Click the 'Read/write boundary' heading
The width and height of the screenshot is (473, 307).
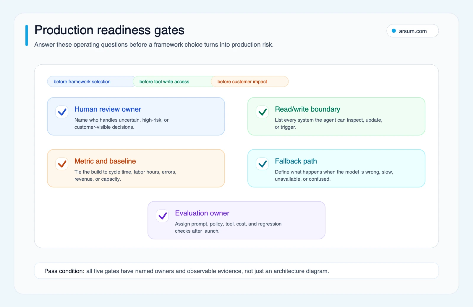pos(307,109)
